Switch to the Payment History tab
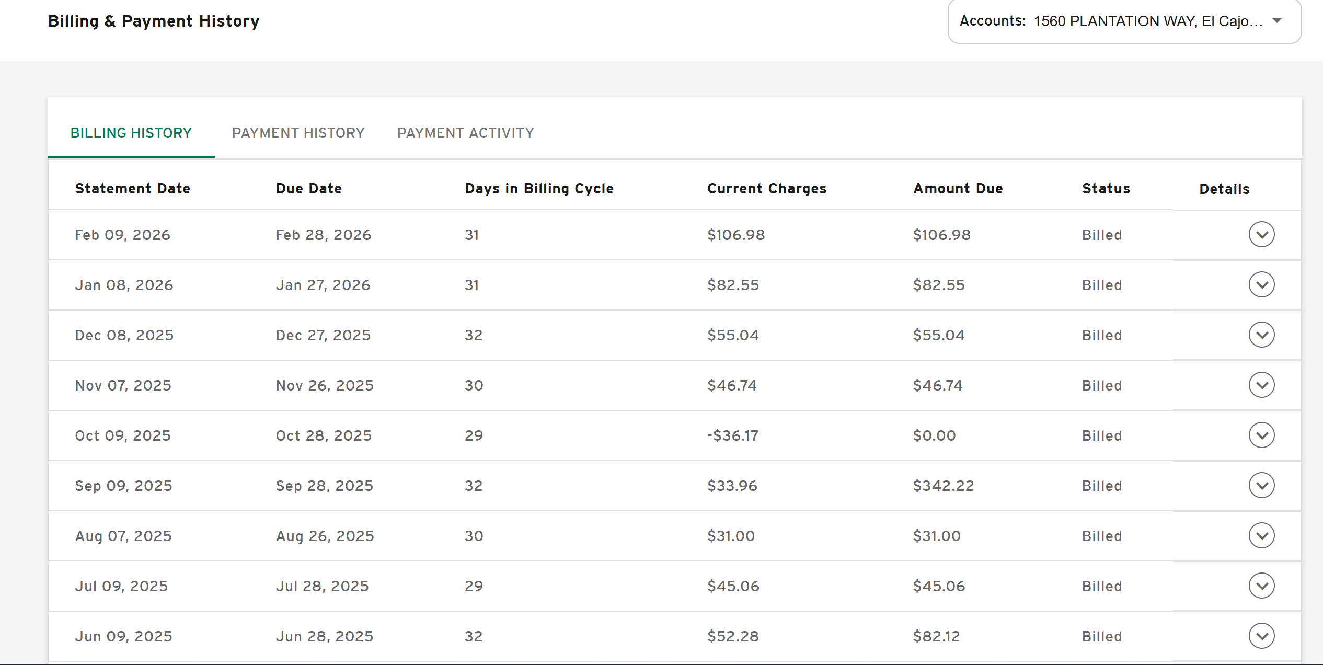 tap(298, 133)
